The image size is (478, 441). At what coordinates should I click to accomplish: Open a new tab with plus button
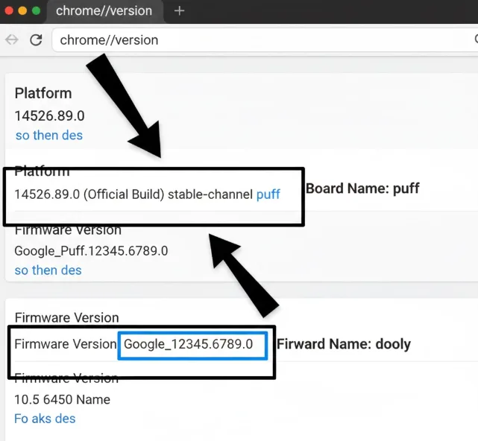179,11
